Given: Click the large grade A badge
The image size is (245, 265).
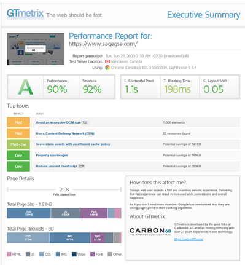Looking at the screenshot, I should tap(25, 87).
